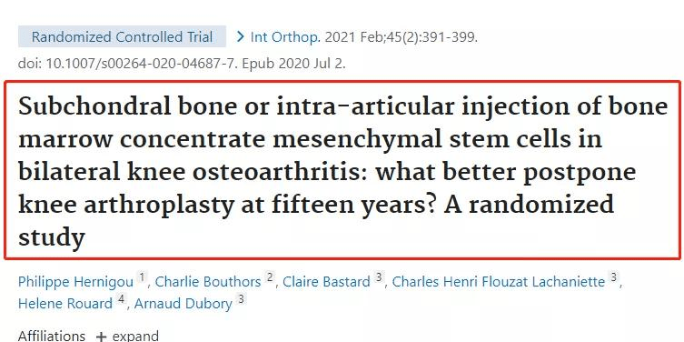This screenshot has width=684, height=342.
Task: Open author Arnaud Dubory
Action: point(183,304)
